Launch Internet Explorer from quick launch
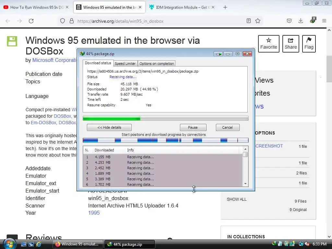The image size is (332, 249). click(x=39, y=244)
